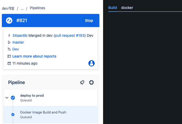
Task: Select the deploy to prod step
Action: (x=51, y=98)
